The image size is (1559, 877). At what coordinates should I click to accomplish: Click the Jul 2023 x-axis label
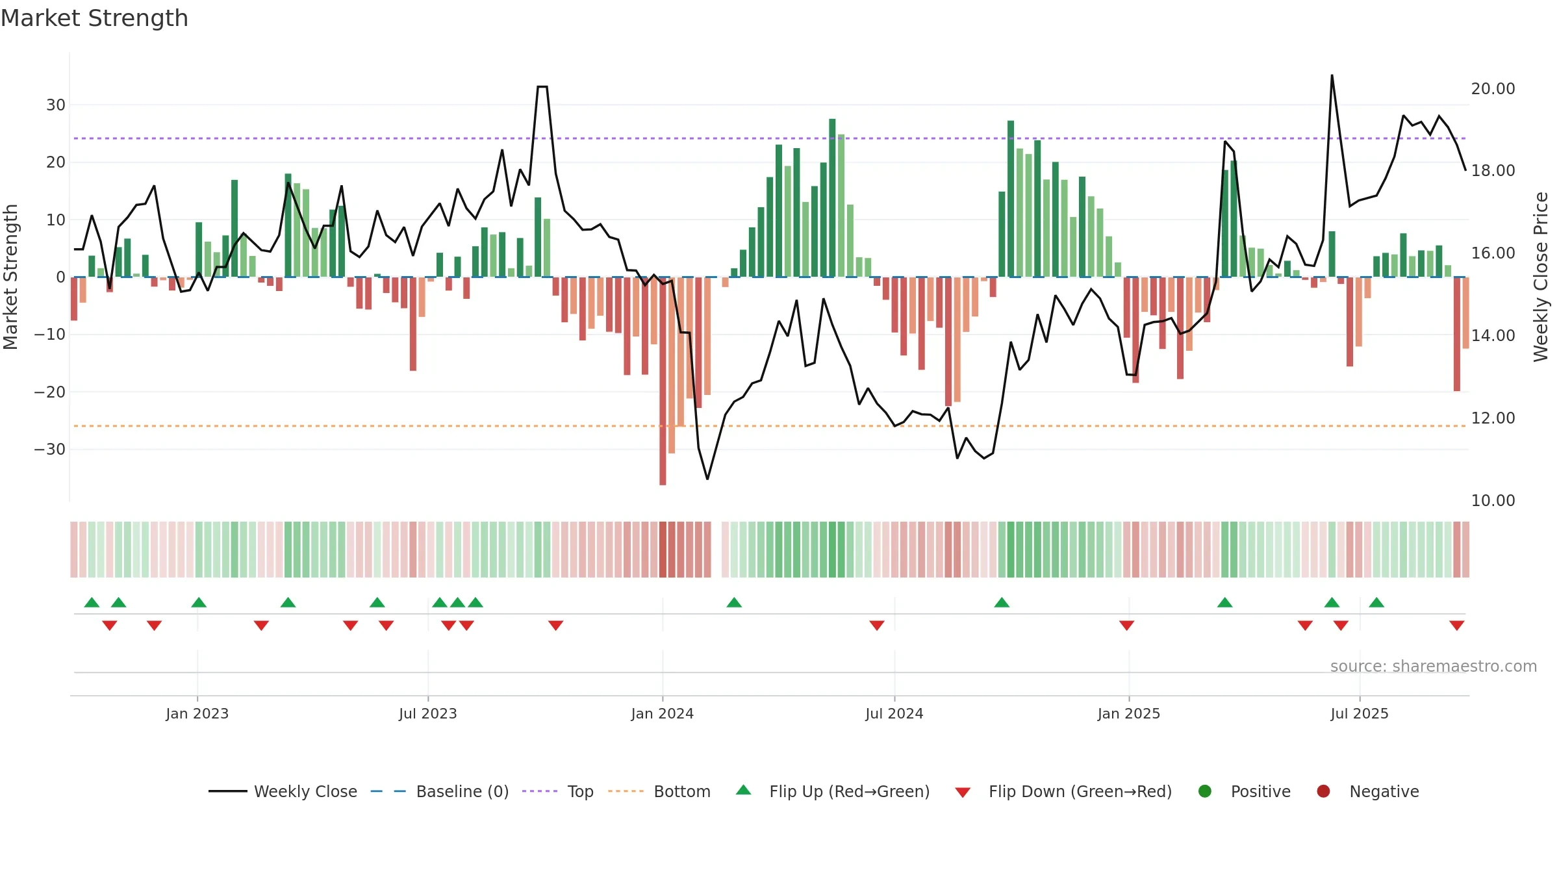tap(428, 713)
